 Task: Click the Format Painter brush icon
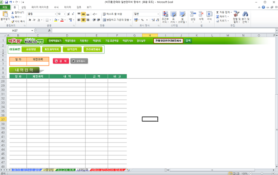pos(13,21)
